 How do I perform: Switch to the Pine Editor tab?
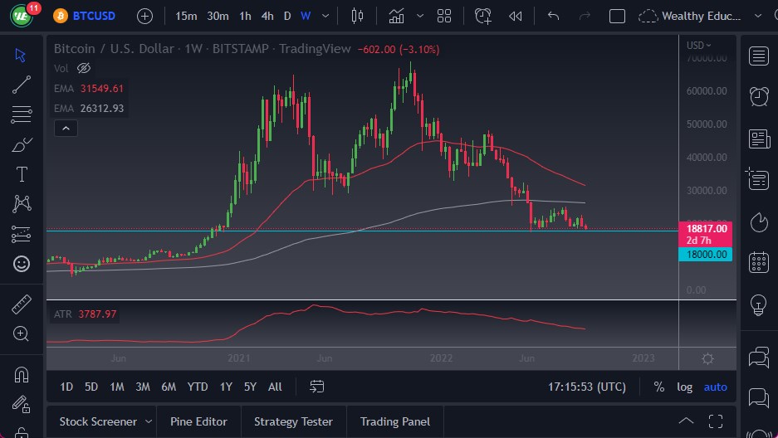pos(198,421)
